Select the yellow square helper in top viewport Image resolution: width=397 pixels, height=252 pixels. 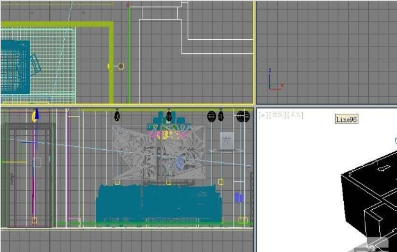(x=121, y=66)
